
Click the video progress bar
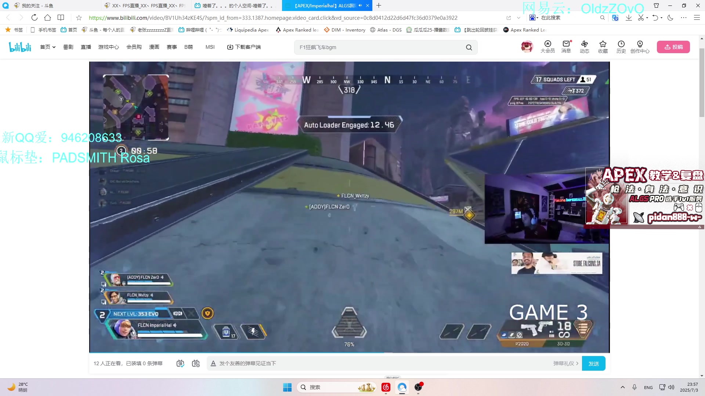349,352
